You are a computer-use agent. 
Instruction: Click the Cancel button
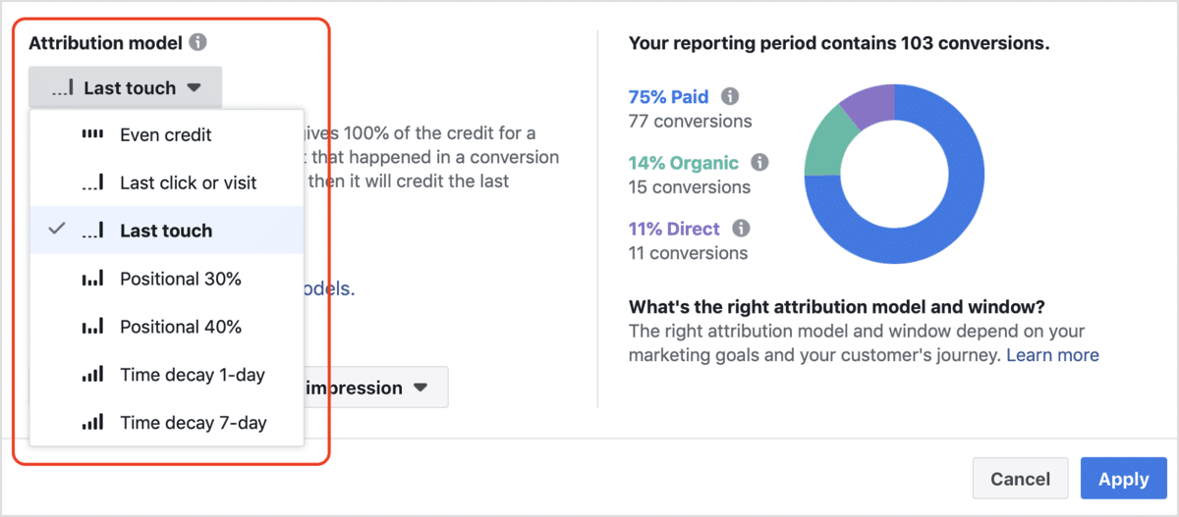click(x=1020, y=479)
